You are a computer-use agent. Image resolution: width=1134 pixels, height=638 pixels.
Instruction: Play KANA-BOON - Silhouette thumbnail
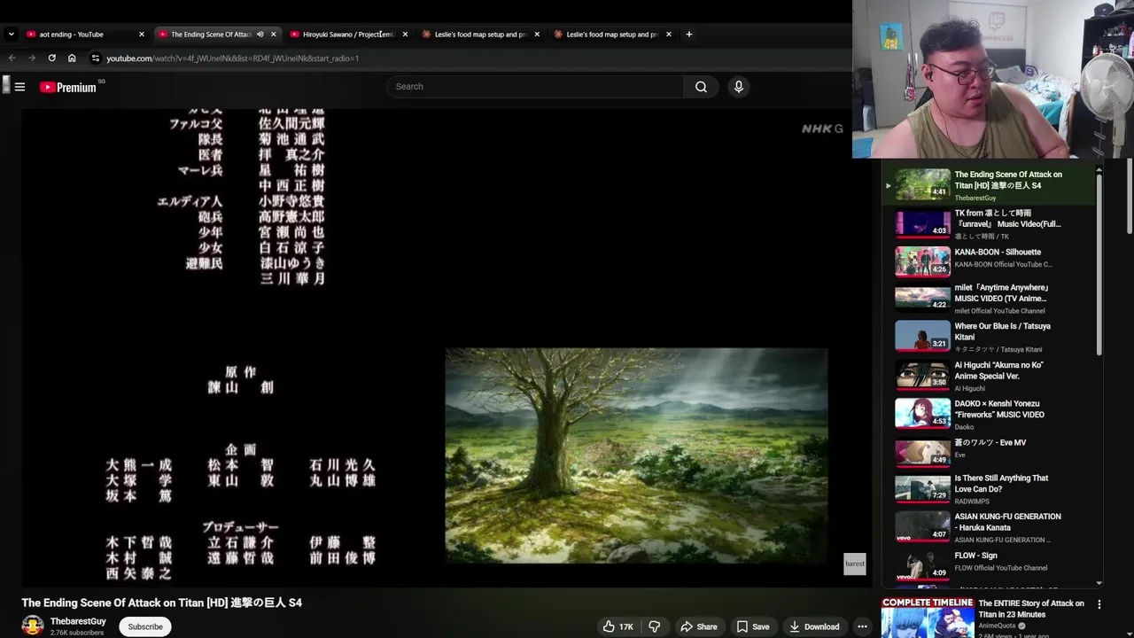click(x=922, y=262)
